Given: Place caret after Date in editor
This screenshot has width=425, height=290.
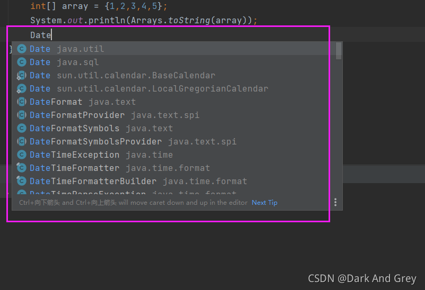Looking at the screenshot, I should 51,35.
